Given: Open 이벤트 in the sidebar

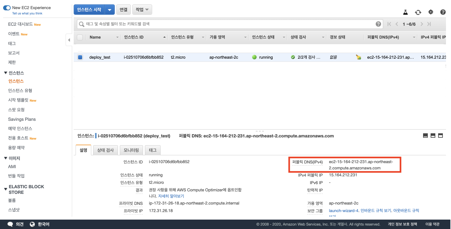Looking at the screenshot, I should [14, 34].
